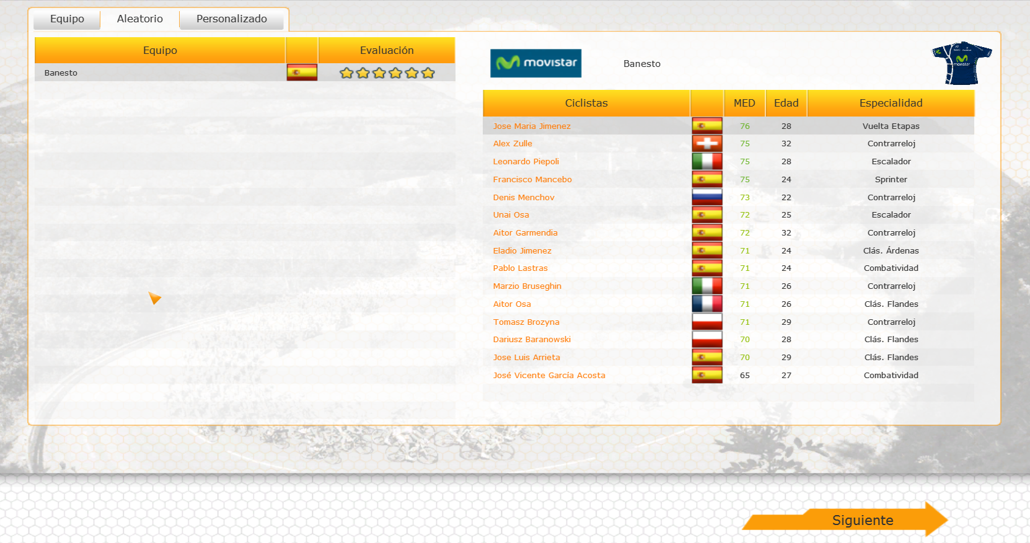Select rider Jose Maria Jimenez
This screenshot has width=1030, height=543.
[532, 126]
